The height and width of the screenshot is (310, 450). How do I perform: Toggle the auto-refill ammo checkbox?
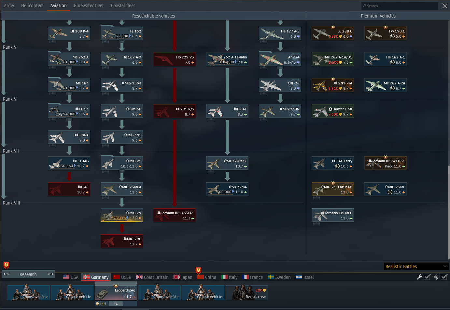point(444,277)
